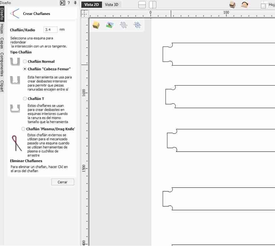Select Chaflán "Cabeza Femur" radio option

click(x=25, y=69)
